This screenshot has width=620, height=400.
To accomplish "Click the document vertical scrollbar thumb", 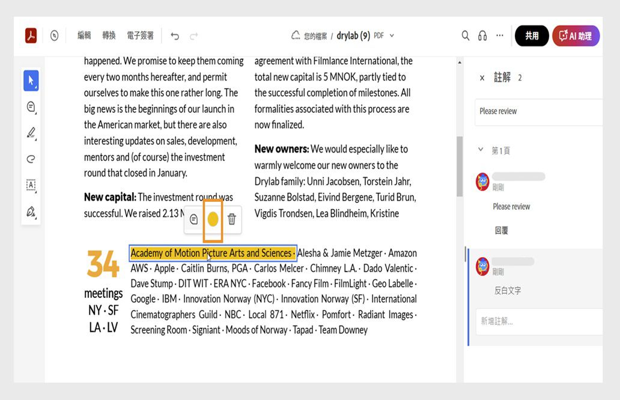I will coord(460,166).
